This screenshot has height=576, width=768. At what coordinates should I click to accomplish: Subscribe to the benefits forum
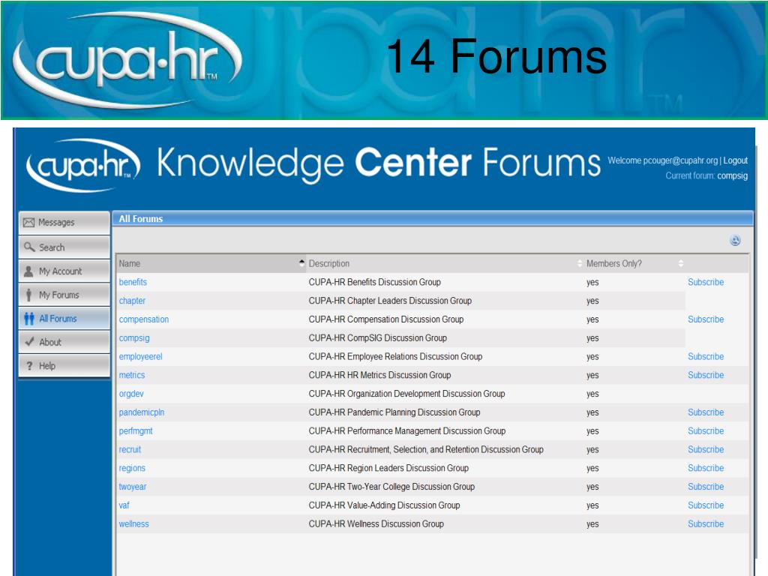pos(706,282)
